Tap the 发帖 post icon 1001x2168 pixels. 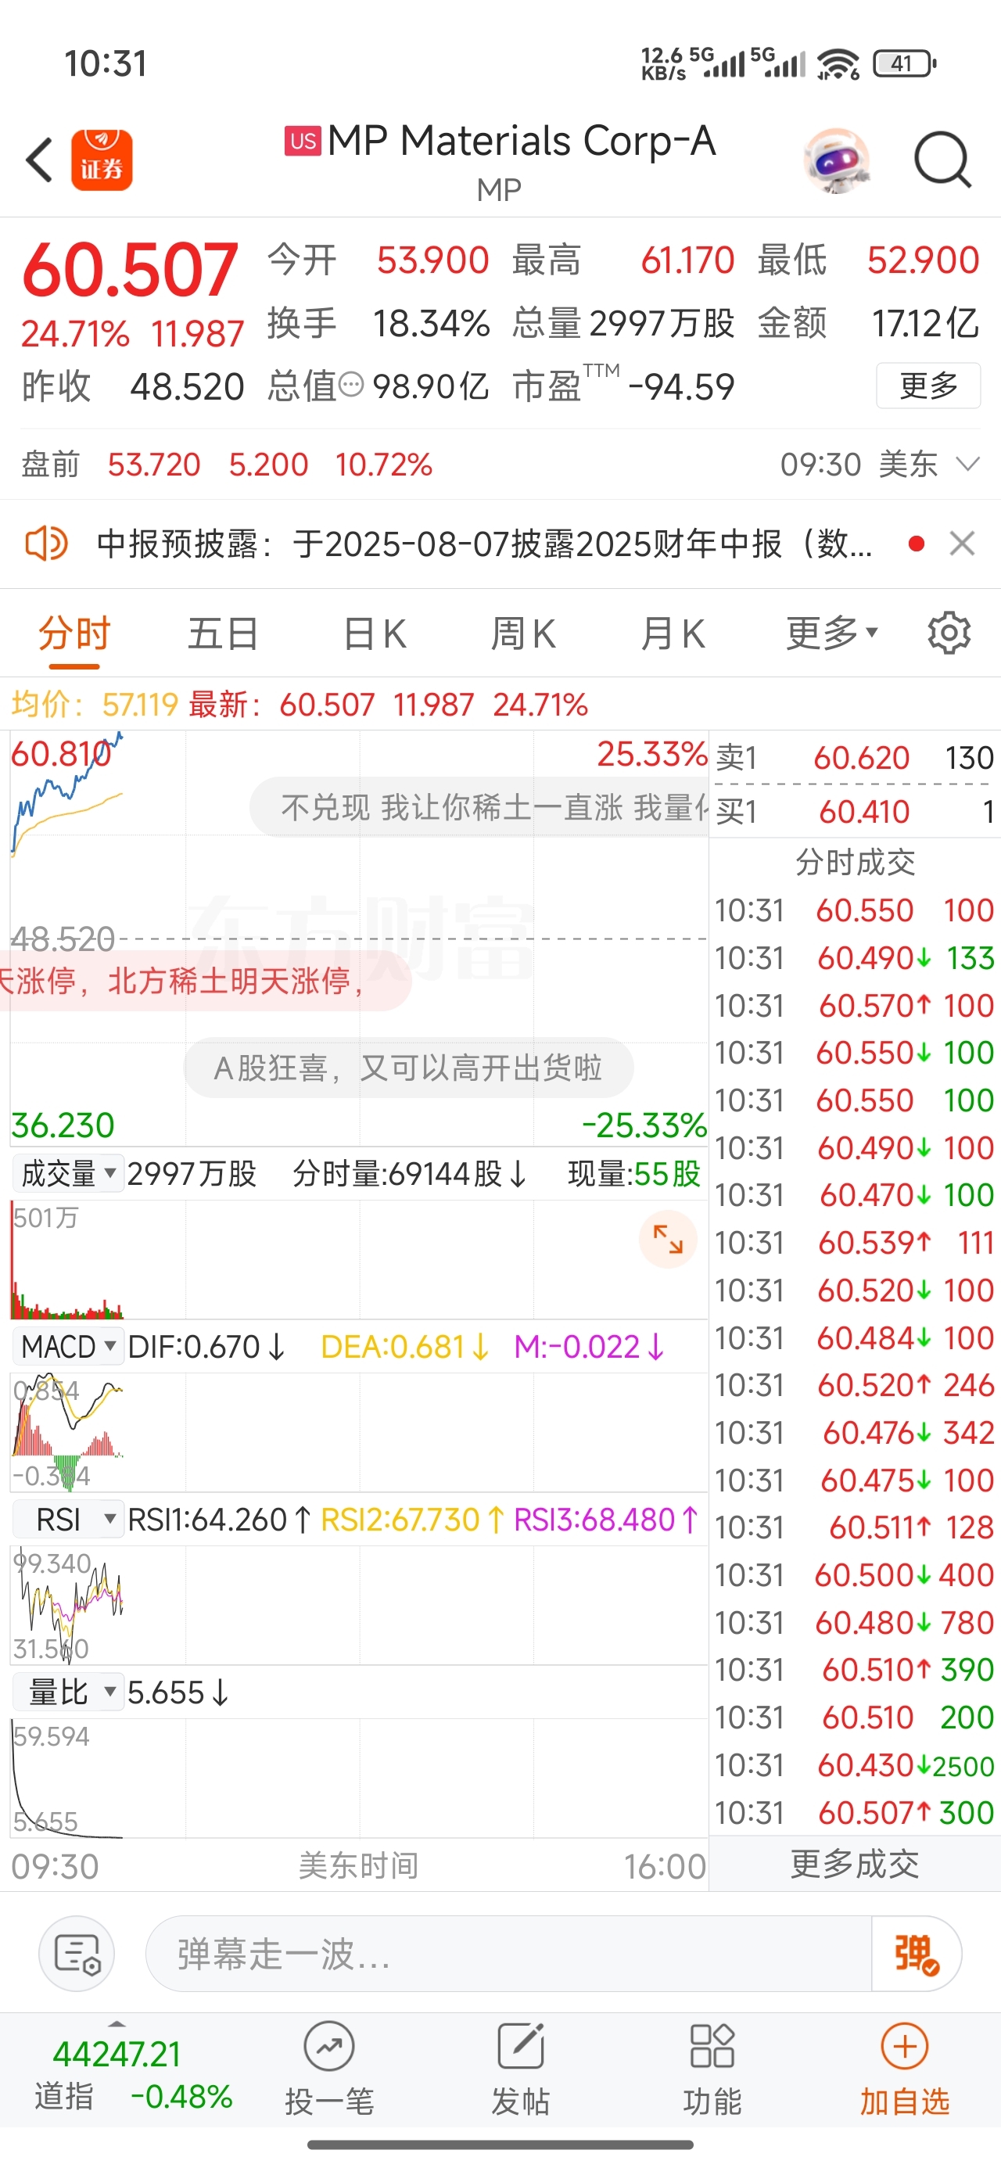[520, 2069]
